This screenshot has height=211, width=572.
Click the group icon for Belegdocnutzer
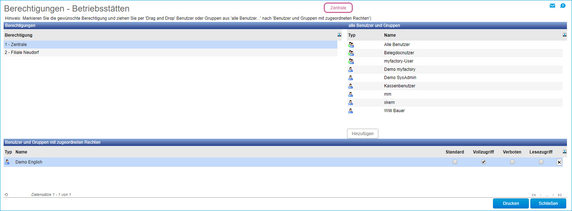pyautogui.click(x=351, y=53)
